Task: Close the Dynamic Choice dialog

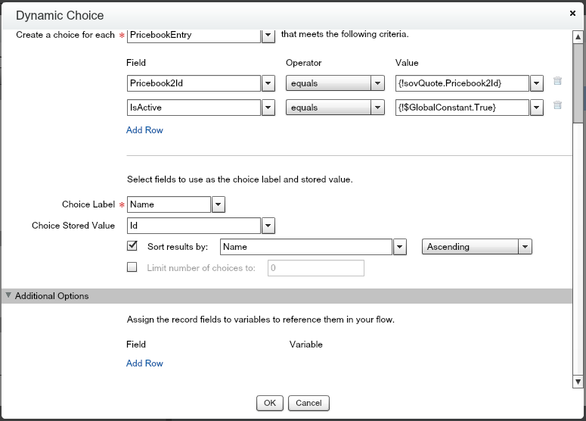Action: point(572,14)
